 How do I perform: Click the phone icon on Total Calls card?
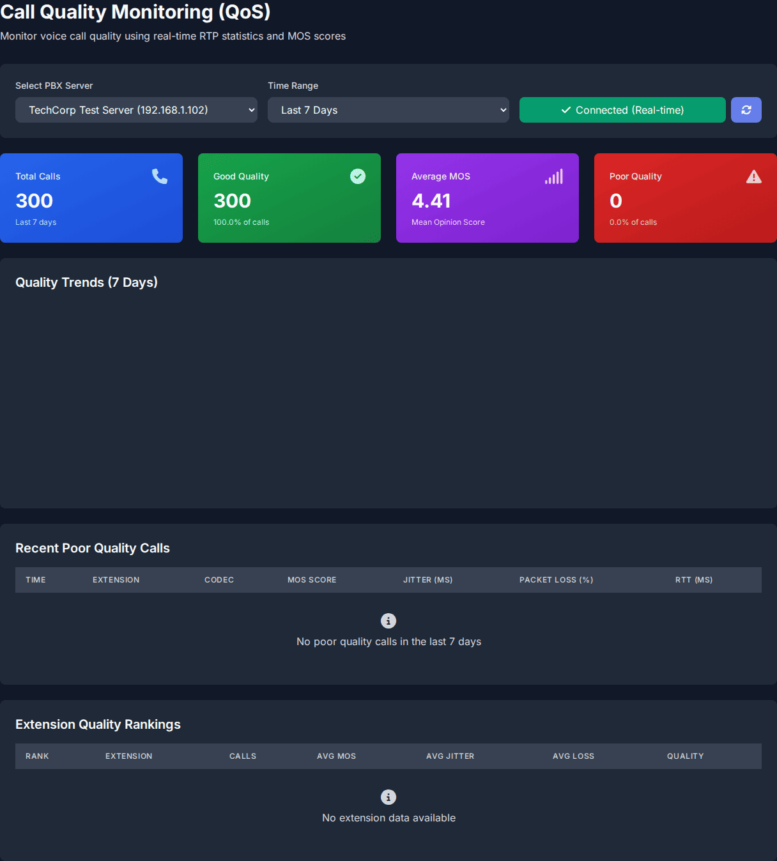click(159, 176)
